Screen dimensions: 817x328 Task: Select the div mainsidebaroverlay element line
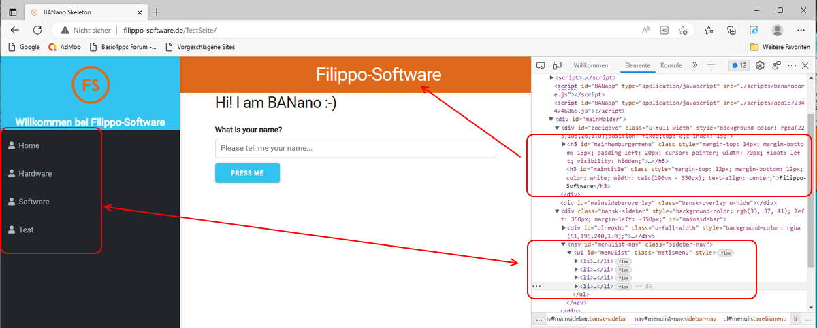(x=669, y=202)
